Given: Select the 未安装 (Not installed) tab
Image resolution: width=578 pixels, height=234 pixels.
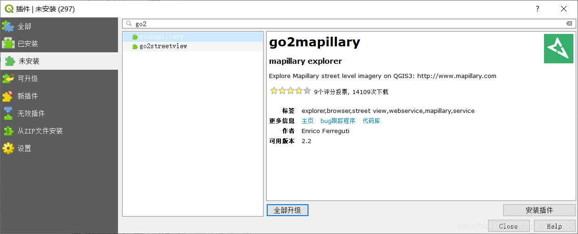Looking at the screenshot, I should [x=59, y=61].
